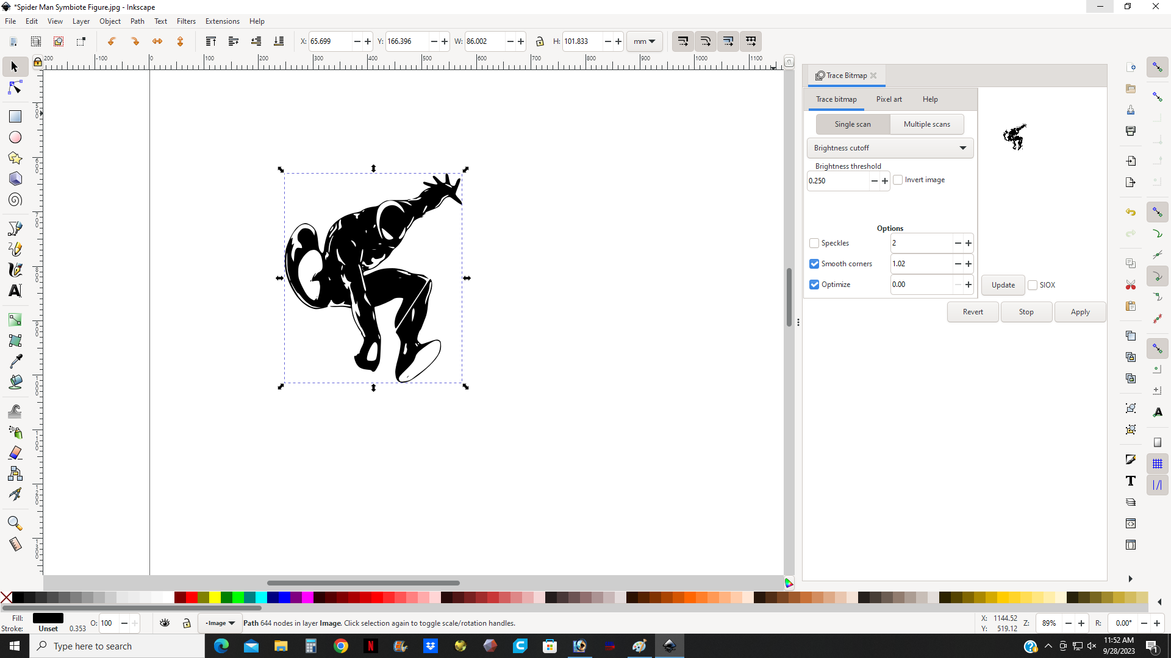The width and height of the screenshot is (1171, 658).
Task: Uncheck Smooth corners option
Action: 814,264
